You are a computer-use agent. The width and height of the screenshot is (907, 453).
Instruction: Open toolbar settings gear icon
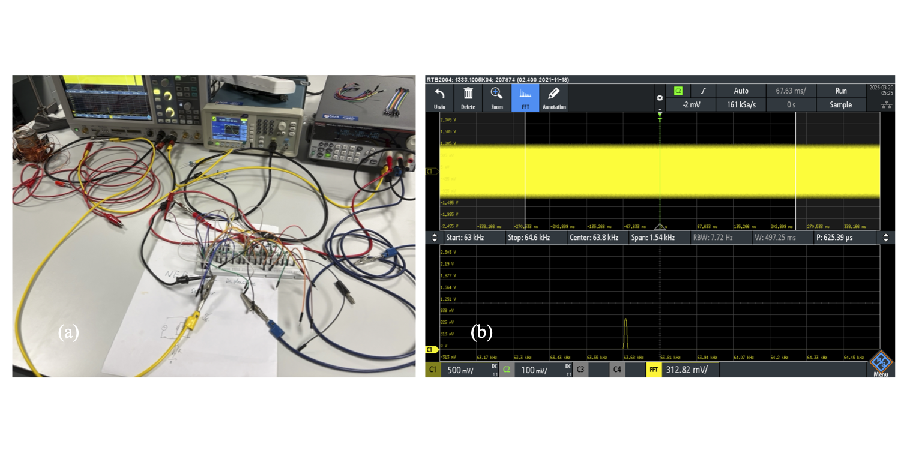pyautogui.click(x=660, y=98)
